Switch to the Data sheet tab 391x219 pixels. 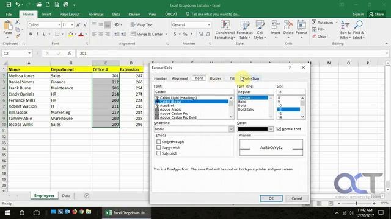pos(66,196)
